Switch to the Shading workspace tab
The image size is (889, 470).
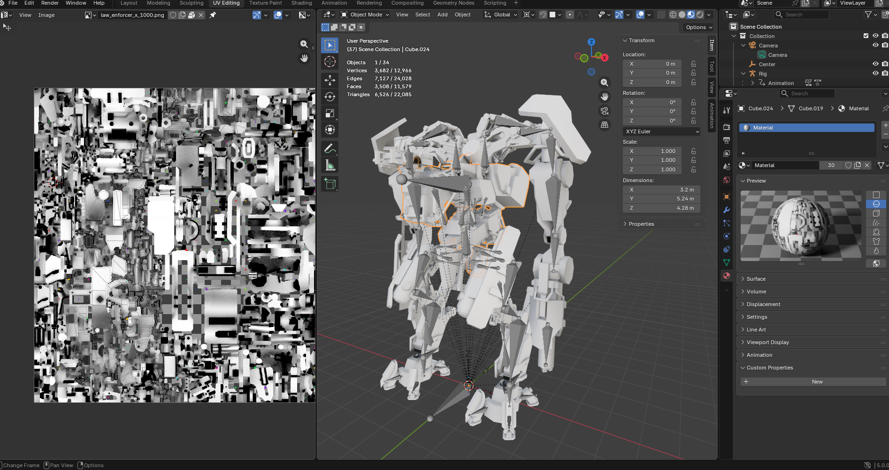click(x=301, y=3)
